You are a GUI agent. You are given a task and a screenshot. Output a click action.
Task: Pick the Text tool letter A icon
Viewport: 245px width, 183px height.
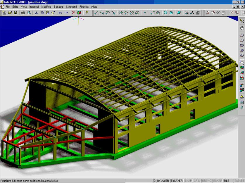[x=192, y=13]
